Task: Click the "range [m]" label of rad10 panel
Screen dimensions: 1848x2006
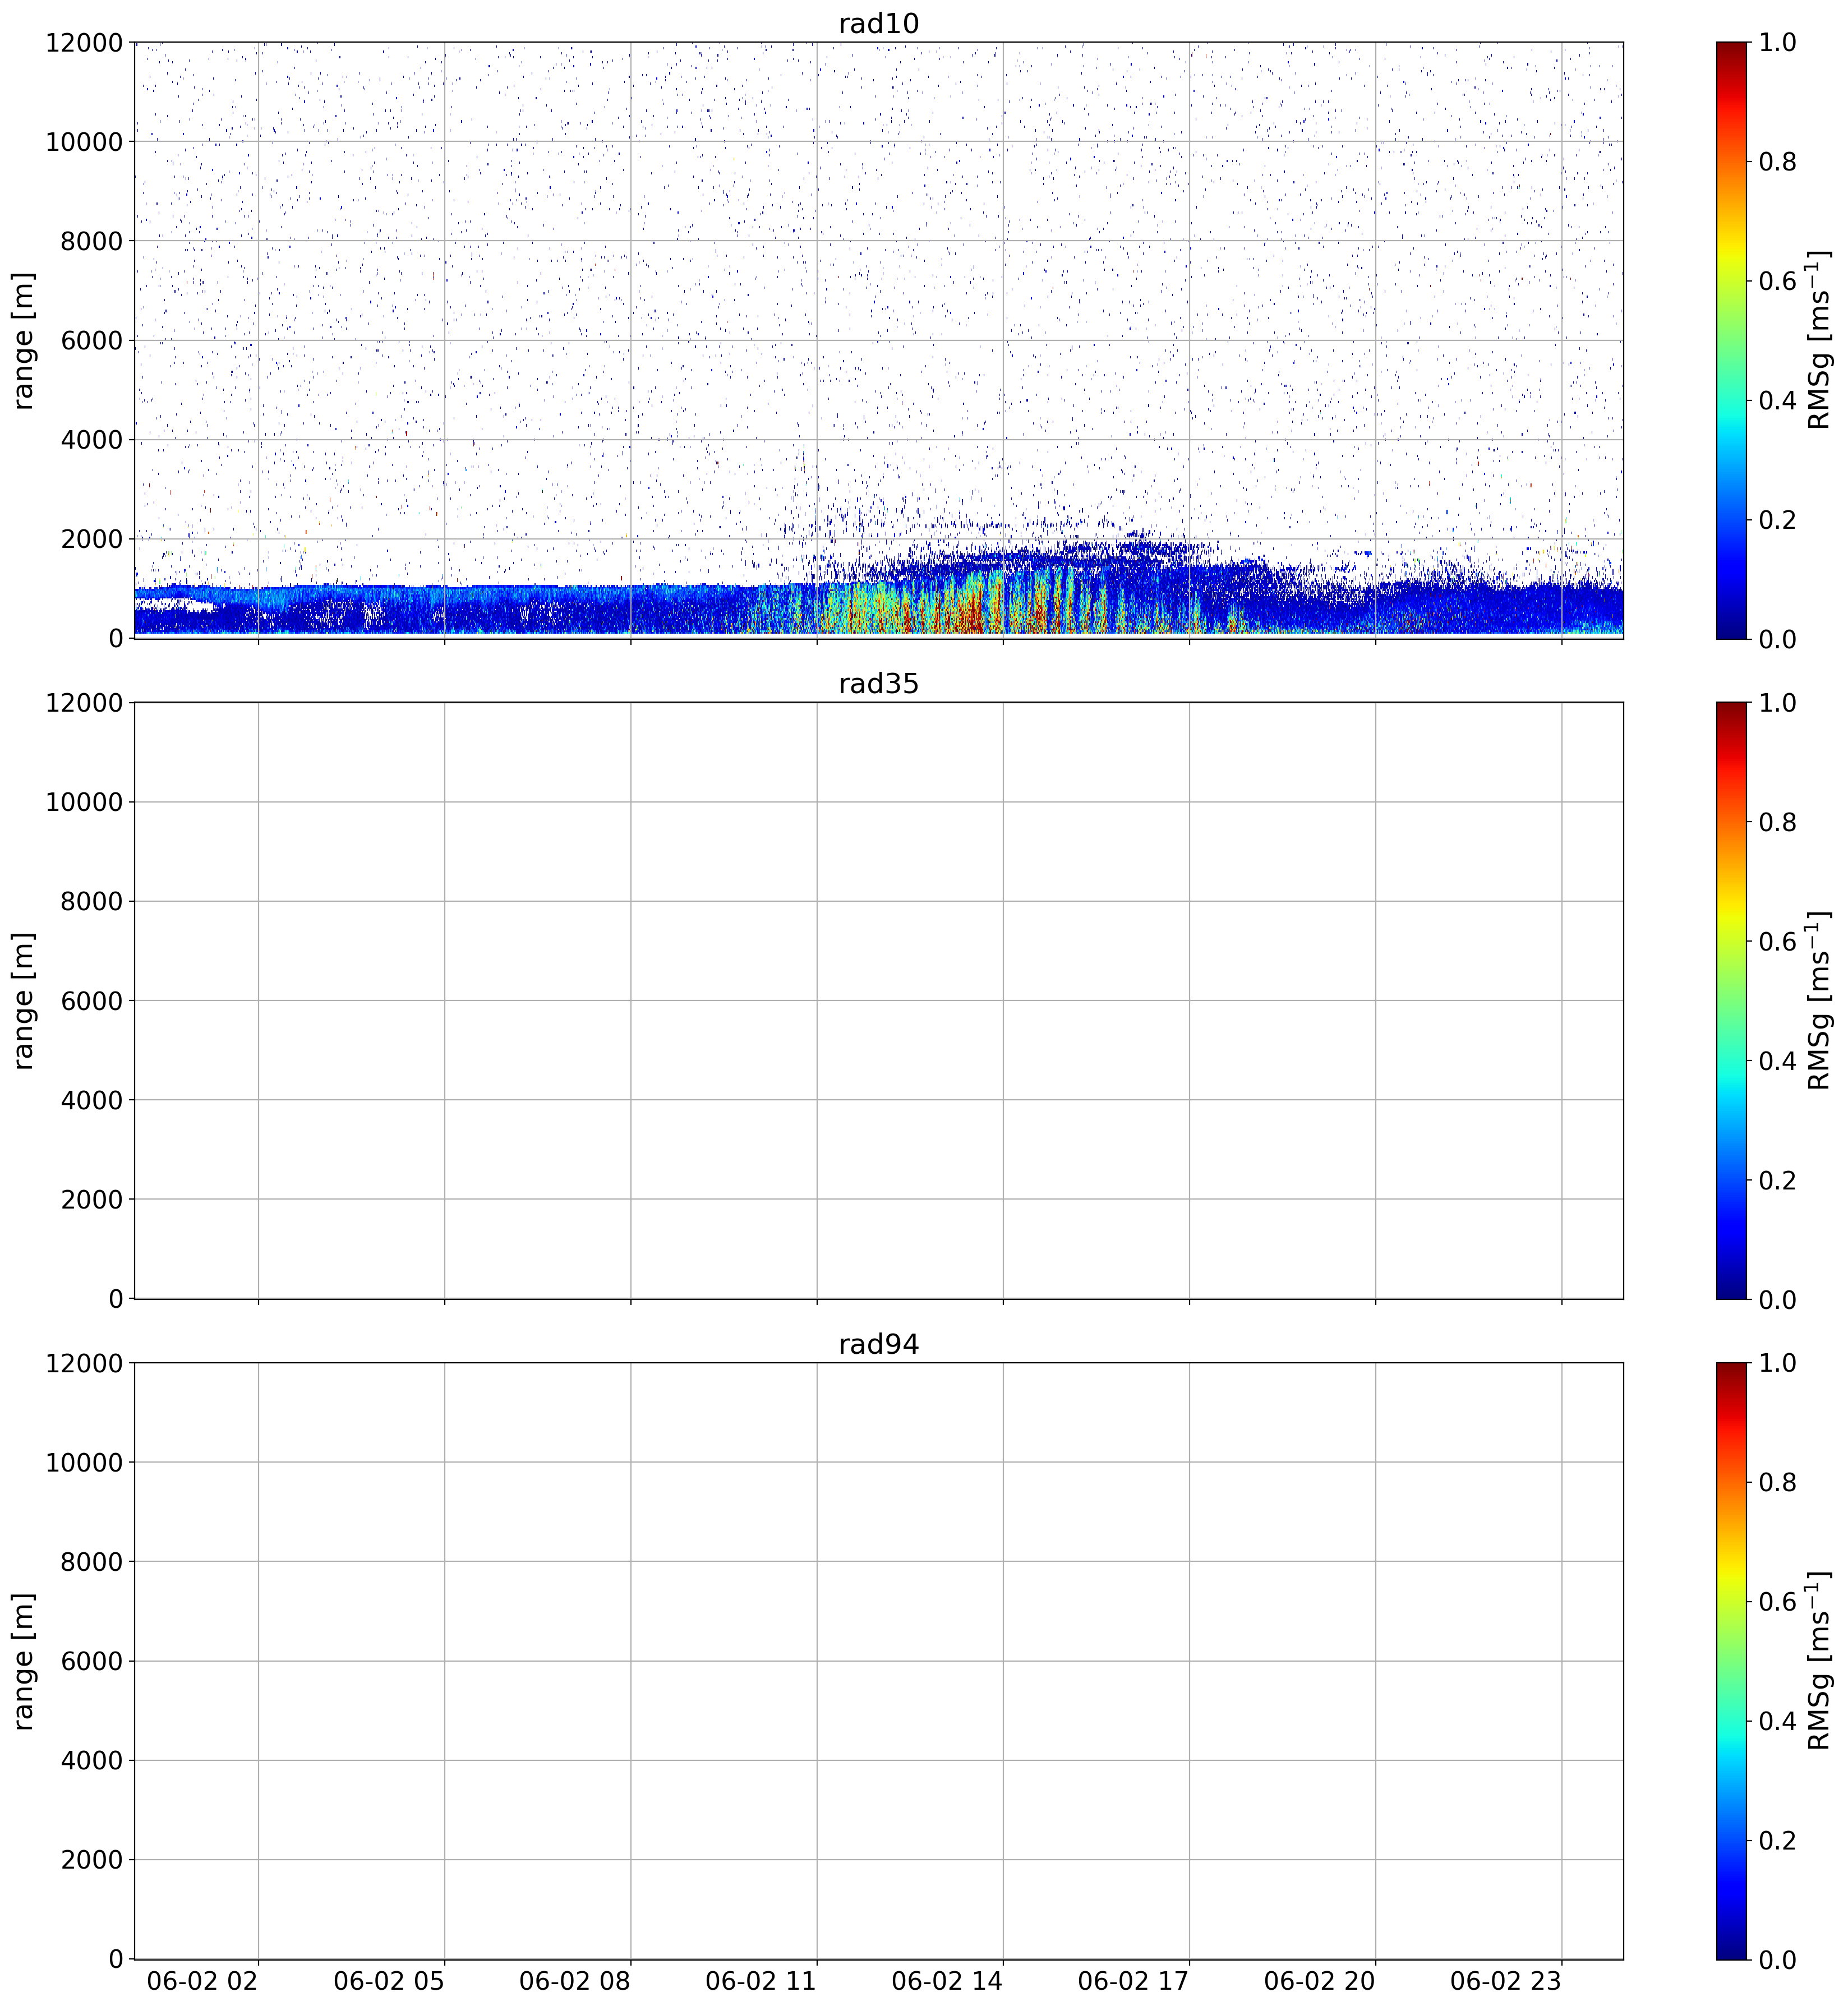Action: tap(24, 340)
